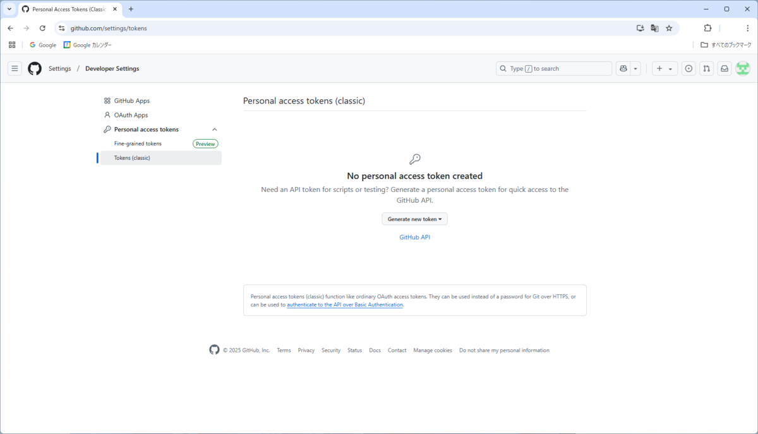Open Fine-grained tokens page
Image resolution: width=758 pixels, height=434 pixels.
(138, 143)
